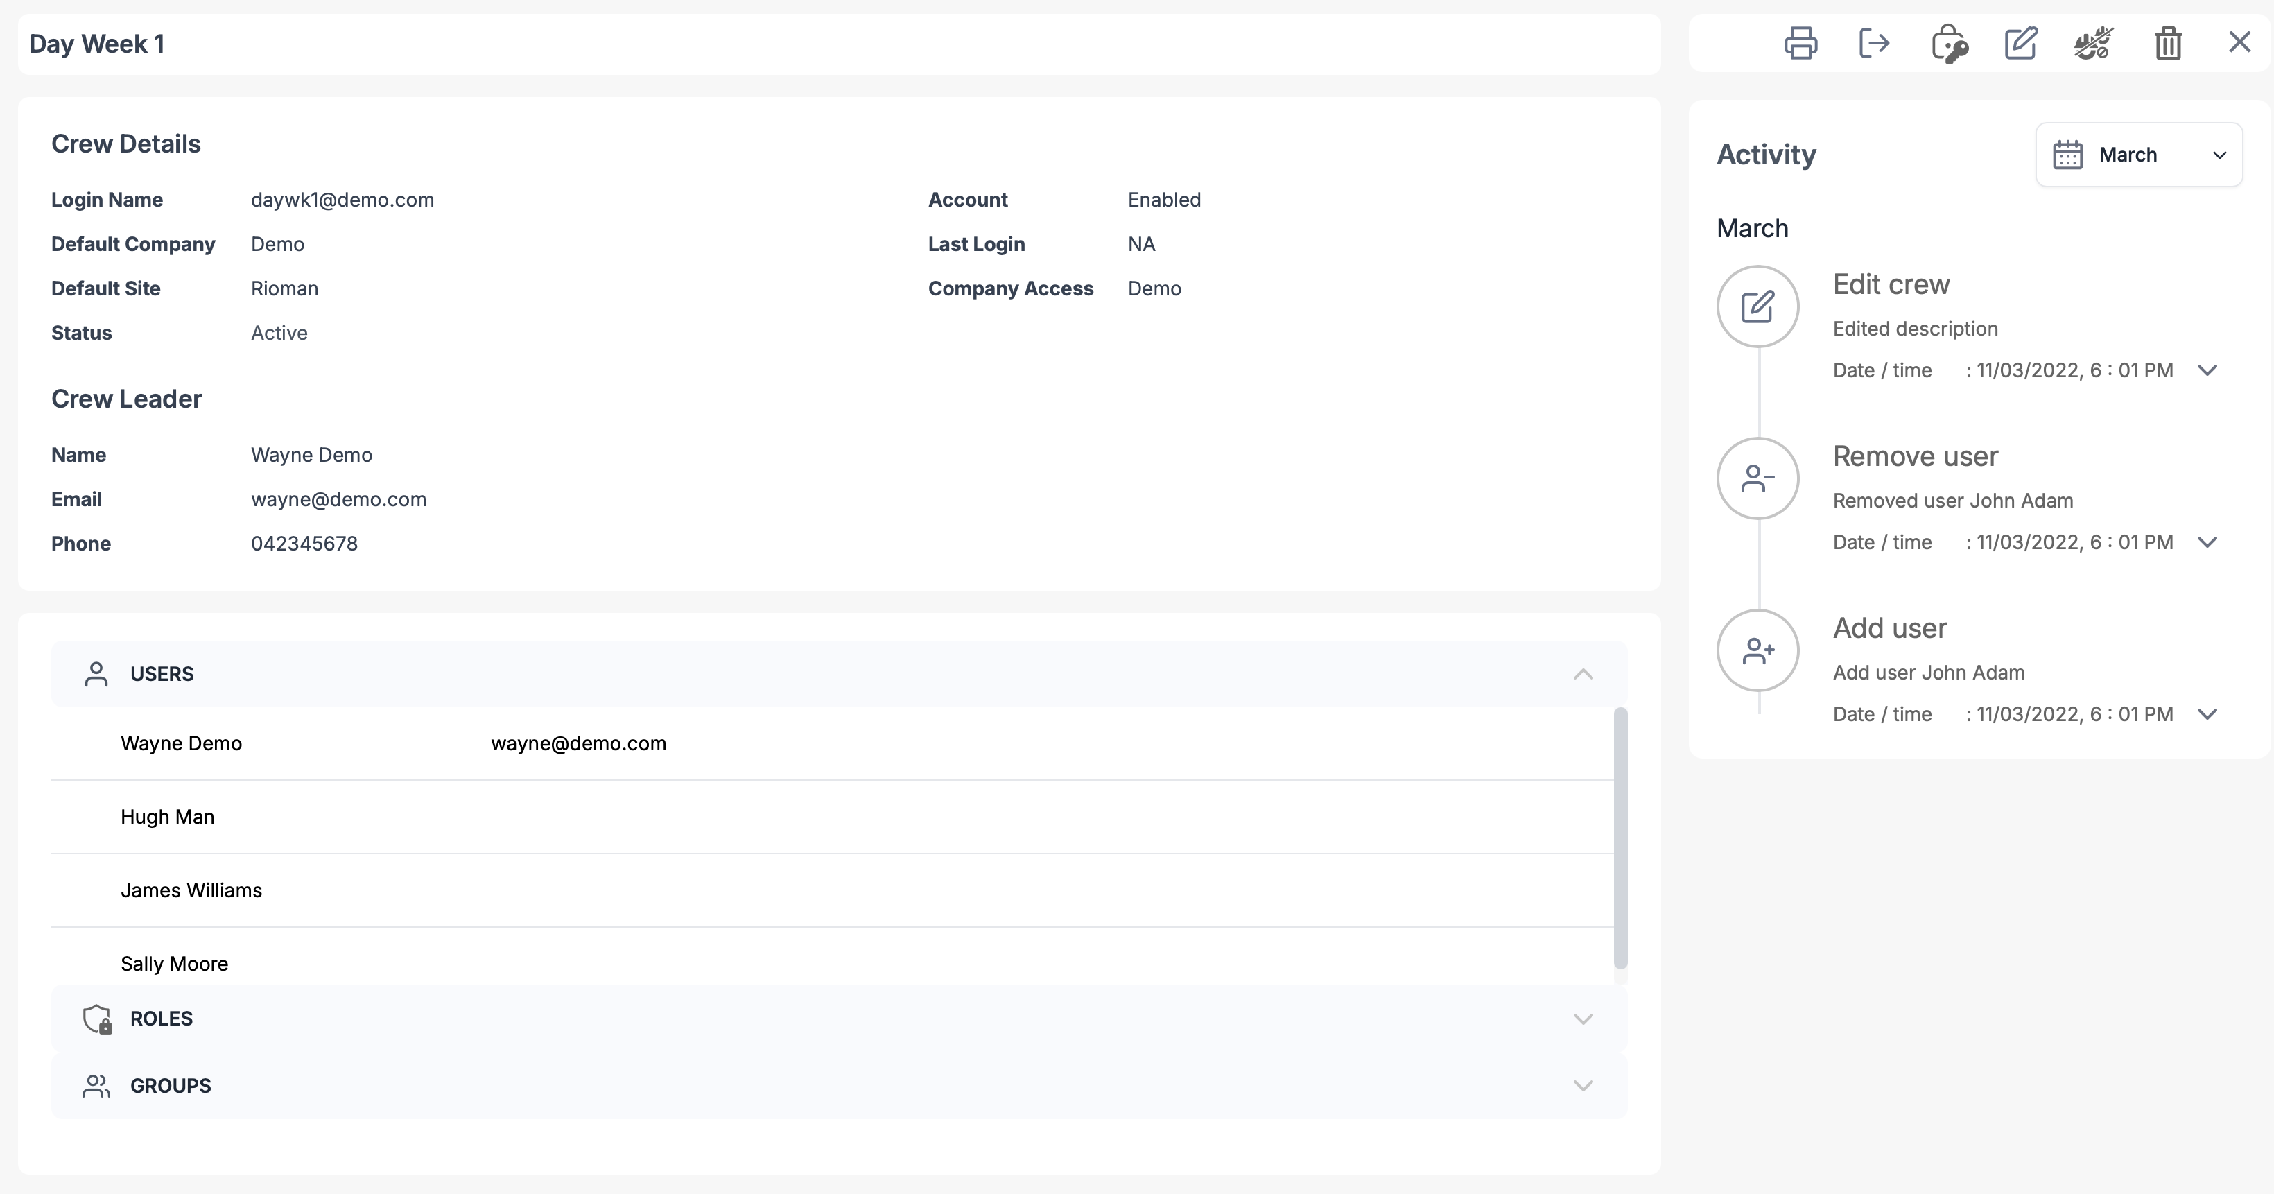
Task: Click the Remove user activity icon
Action: click(1757, 478)
